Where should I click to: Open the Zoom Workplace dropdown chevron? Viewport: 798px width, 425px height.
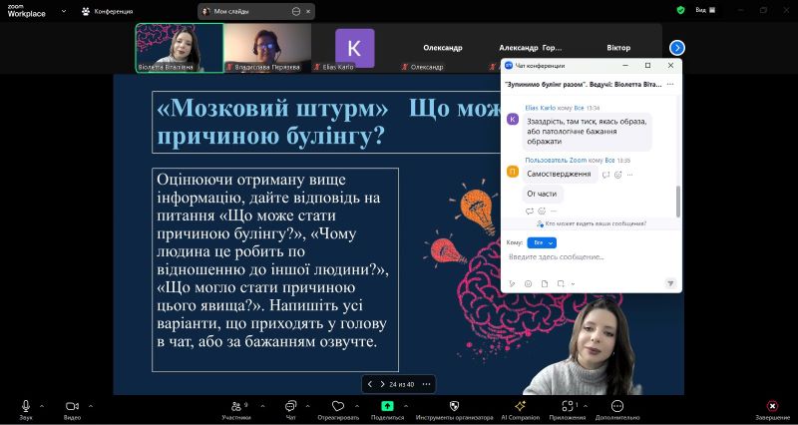click(64, 11)
